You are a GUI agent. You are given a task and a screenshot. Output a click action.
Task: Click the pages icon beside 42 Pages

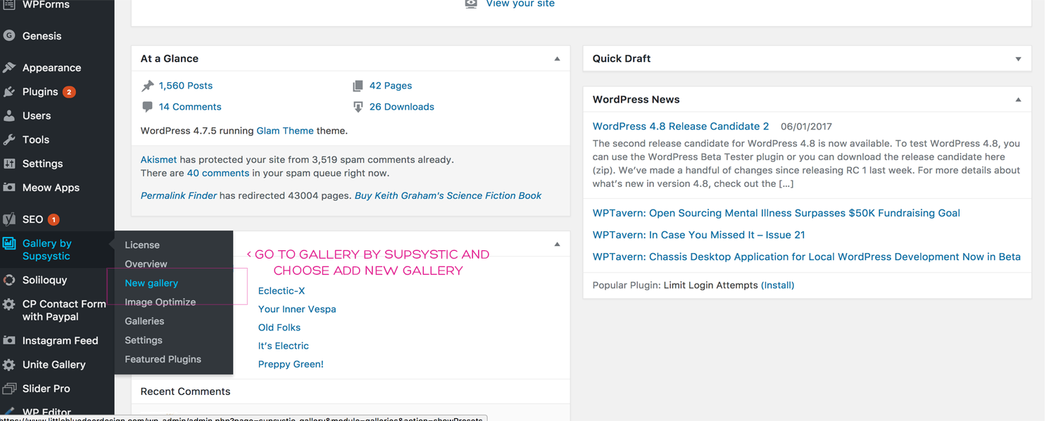pyautogui.click(x=358, y=86)
